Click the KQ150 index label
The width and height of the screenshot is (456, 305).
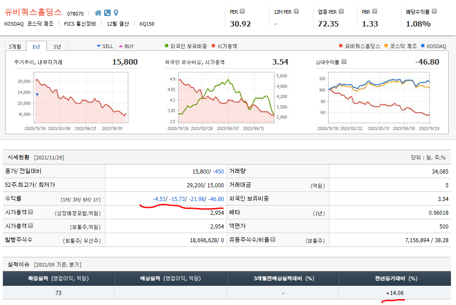(x=147, y=24)
